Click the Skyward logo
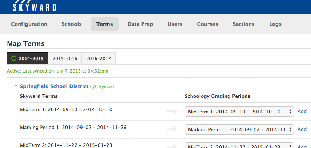The width and height of the screenshot is (311, 148). click(x=35, y=7)
